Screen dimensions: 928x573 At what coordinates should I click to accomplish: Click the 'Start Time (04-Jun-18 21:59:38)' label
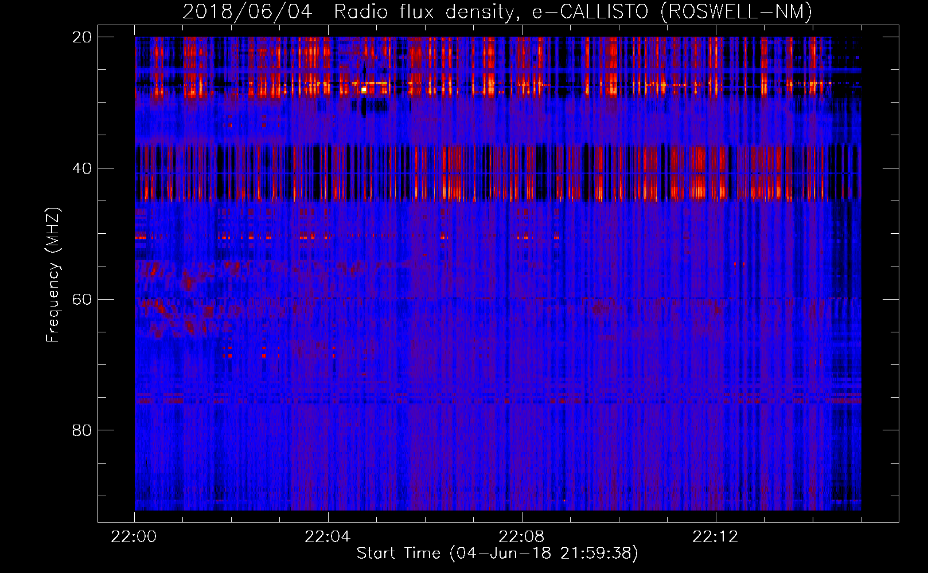[497, 554]
